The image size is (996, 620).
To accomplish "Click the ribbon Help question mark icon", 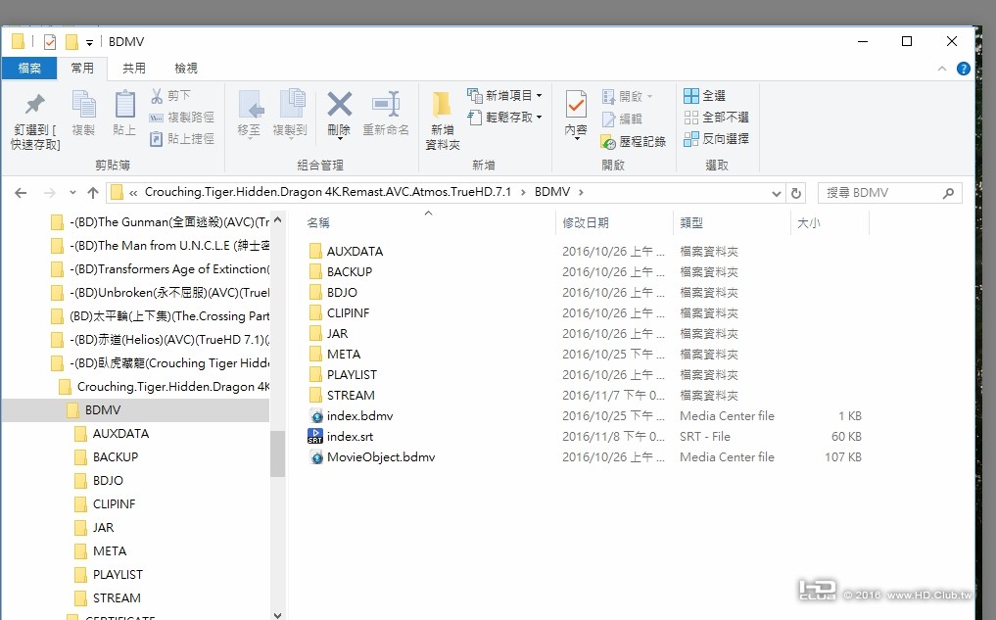I will [964, 69].
